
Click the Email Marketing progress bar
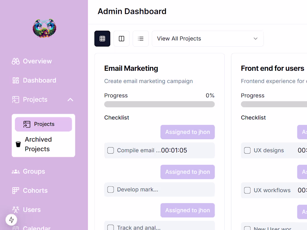point(159,104)
